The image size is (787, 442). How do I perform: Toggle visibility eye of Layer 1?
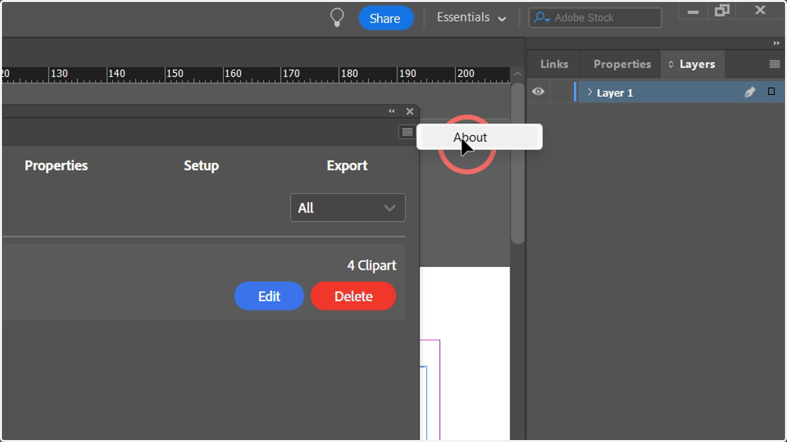point(538,92)
